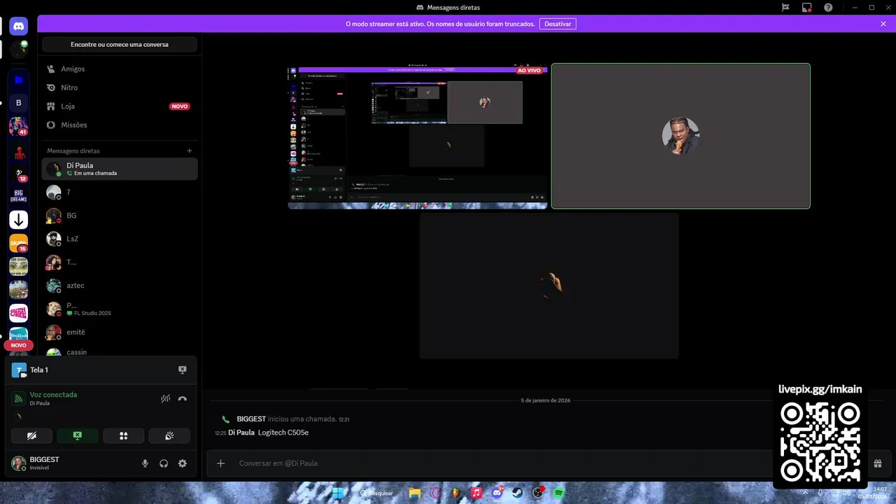Image resolution: width=896 pixels, height=504 pixels.
Task: Click Desativar to disable streamer mode
Action: (558, 24)
